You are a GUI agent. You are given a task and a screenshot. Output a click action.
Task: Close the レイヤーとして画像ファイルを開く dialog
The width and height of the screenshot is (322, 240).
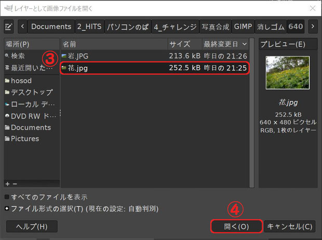313,8
